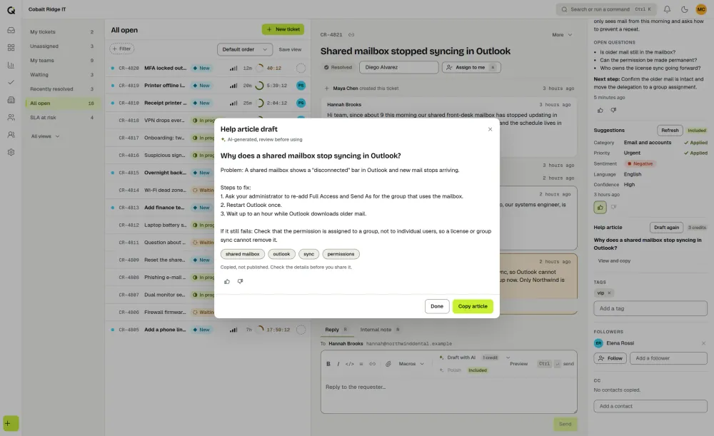This screenshot has height=436, width=714.
Task: Open the organizations building icon
Action: 11,100
